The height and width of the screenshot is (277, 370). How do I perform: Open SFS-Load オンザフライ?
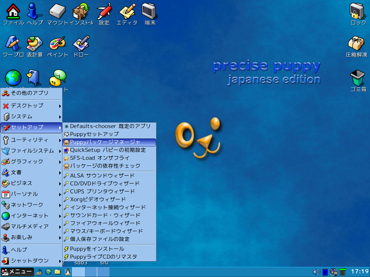click(x=109, y=158)
